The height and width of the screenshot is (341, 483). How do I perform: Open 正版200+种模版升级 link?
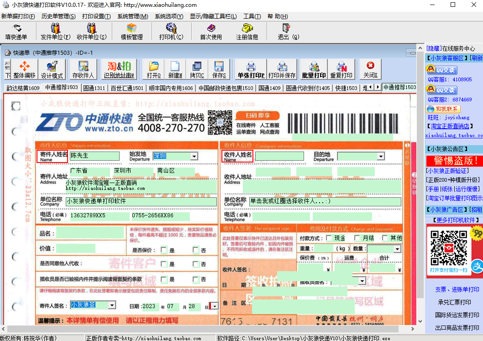[x=453, y=180]
